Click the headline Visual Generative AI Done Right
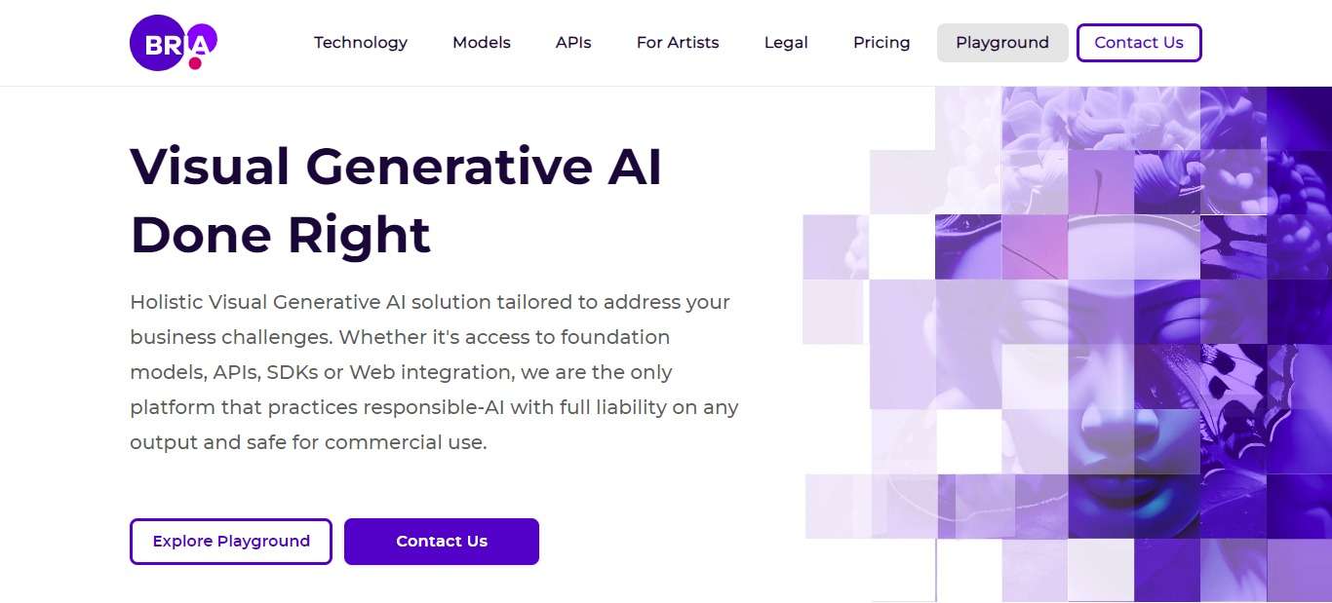The image size is (1332, 603). (x=396, y=200)
